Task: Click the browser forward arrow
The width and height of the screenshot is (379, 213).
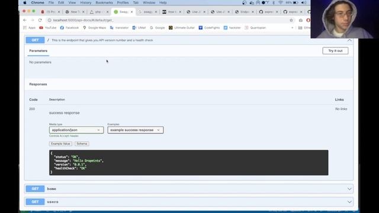Action: pyautogui.click(x=33, y=20)
